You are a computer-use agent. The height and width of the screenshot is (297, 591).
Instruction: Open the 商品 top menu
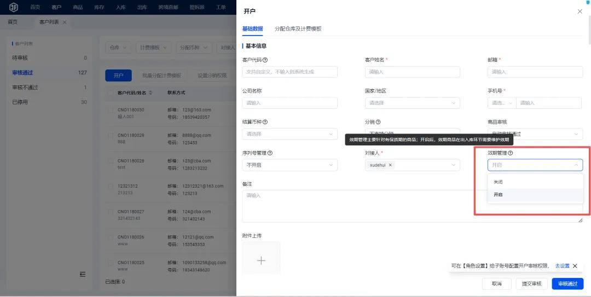coord(78,7)
